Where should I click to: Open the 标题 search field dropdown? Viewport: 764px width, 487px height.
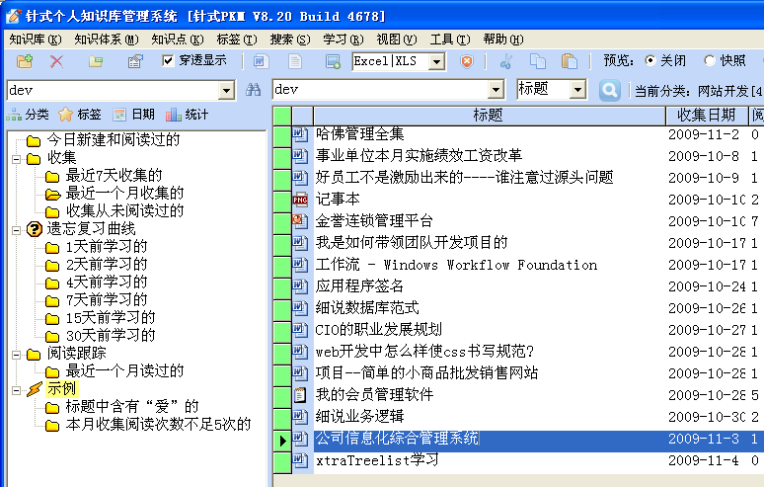tap(577, 89)
